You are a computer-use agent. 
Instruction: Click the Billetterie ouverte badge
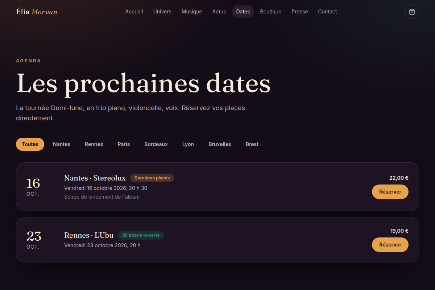click(x=141, y=235)
